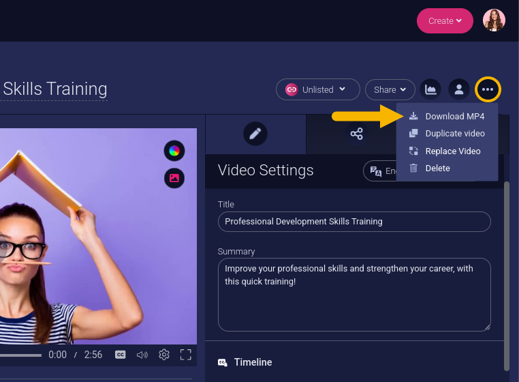Open the Create dropdown button
519x382 pixels.
[445, 21]
